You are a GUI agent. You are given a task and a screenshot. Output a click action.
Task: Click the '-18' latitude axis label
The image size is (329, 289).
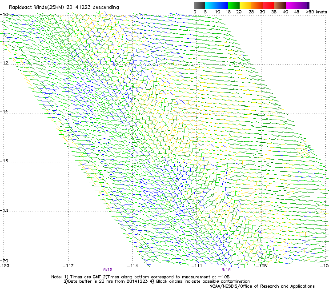coord(4,210)
